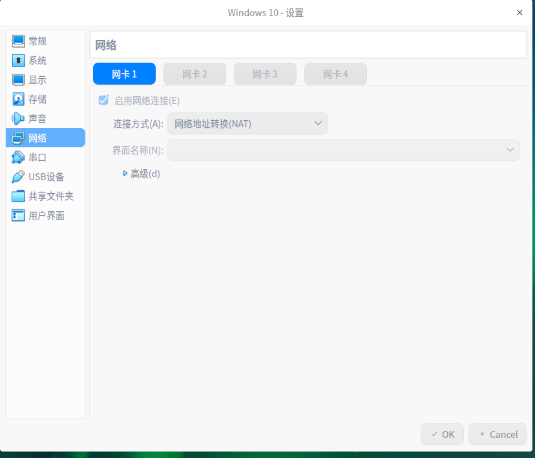Image resolution: width=535 pixels, height=458 pixels.
Task: Open the 用户界面 interface icon
Action: pyautogui.click(x=18, y=216)
